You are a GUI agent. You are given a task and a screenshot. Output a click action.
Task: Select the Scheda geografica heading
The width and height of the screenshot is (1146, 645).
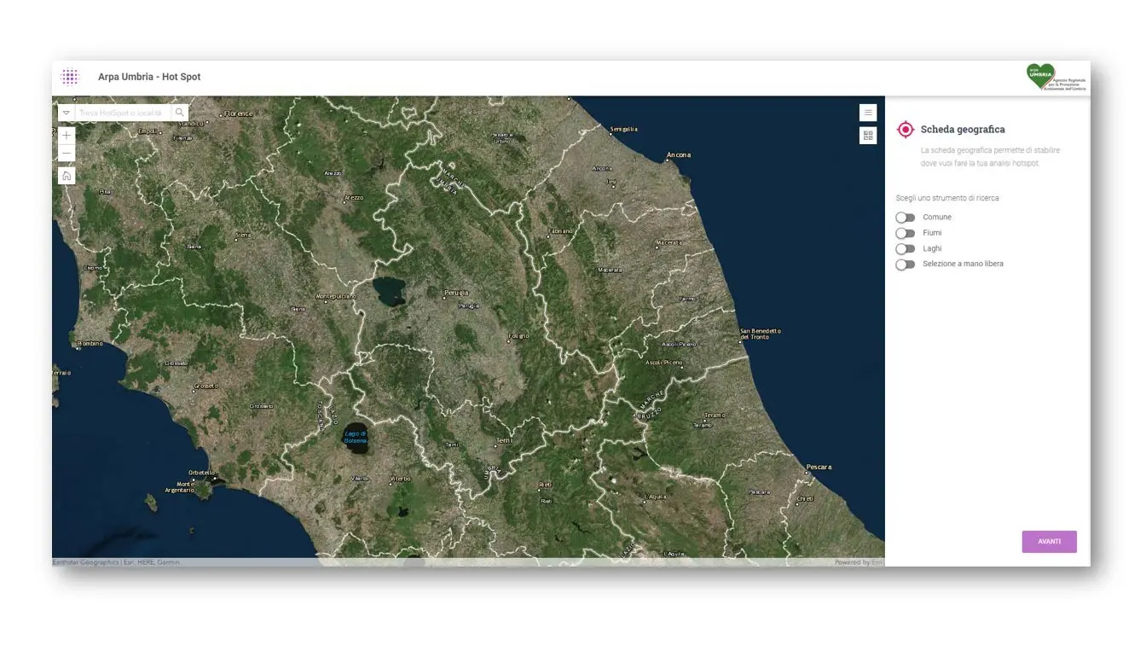(963, 129)
